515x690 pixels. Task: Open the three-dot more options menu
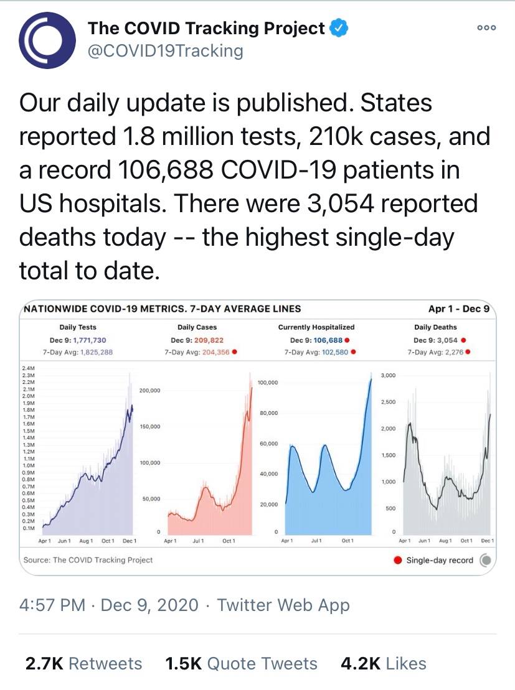[x=486, y=28]
